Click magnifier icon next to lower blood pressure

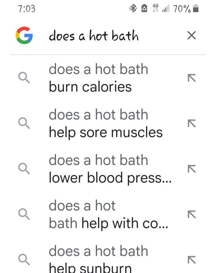[x=24, y=169]
